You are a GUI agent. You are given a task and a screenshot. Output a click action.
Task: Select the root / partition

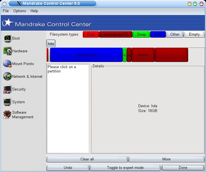171,55
